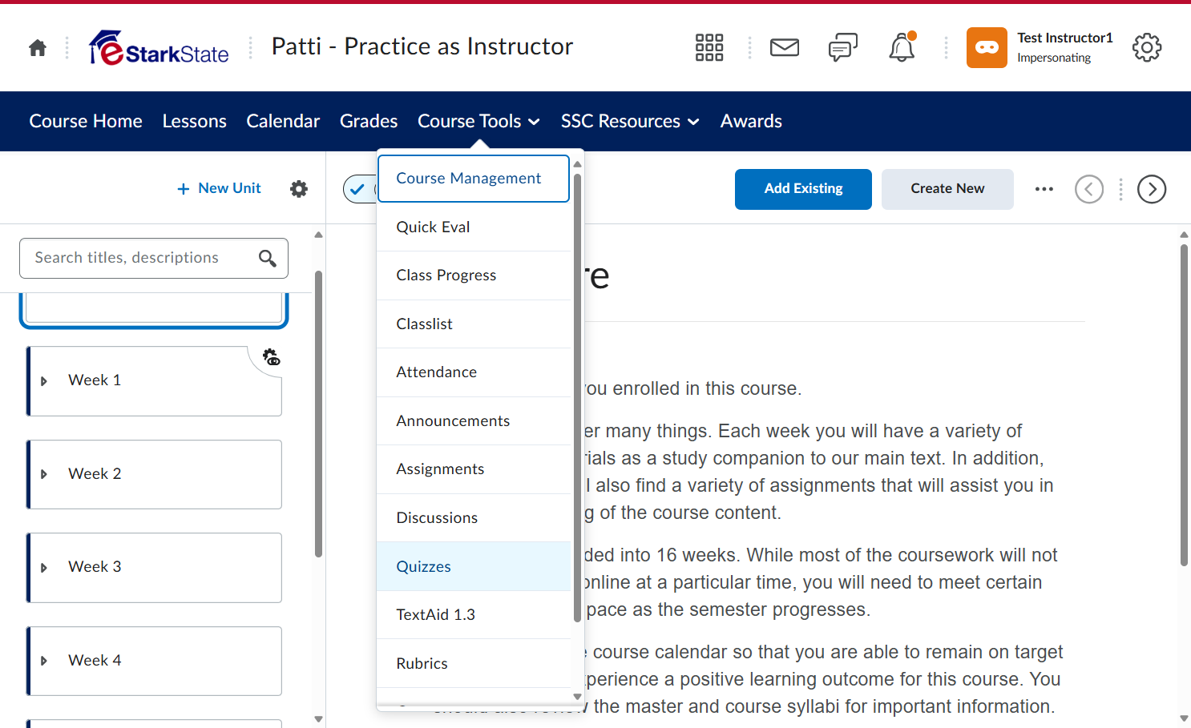The height and width of the screenshot is (728, 1191).
Task: Open the Course Home link
Action: pyautogui.click(x=86, y=121)
